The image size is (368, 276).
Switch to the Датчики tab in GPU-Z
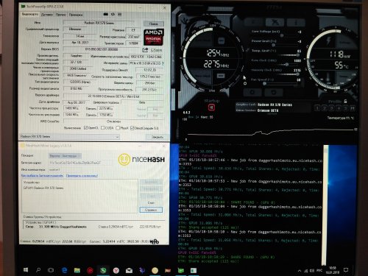point(47,15)
